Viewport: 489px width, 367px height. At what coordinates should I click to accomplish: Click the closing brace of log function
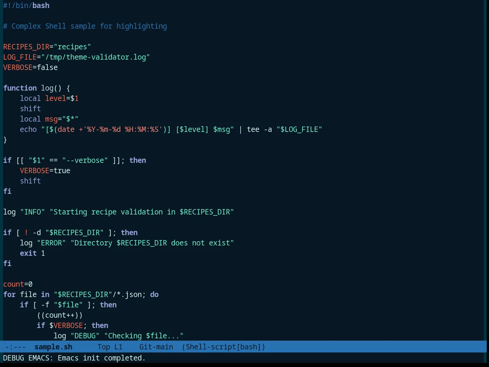[x=5, y=140]
